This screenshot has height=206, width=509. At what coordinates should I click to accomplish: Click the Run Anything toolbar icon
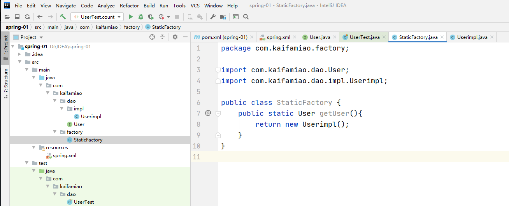point(236,17)
